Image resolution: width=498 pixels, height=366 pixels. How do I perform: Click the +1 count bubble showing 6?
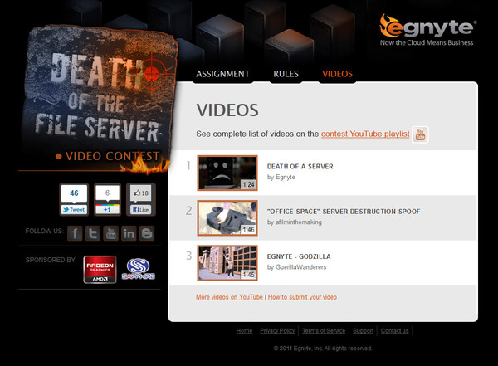(107, 193)
